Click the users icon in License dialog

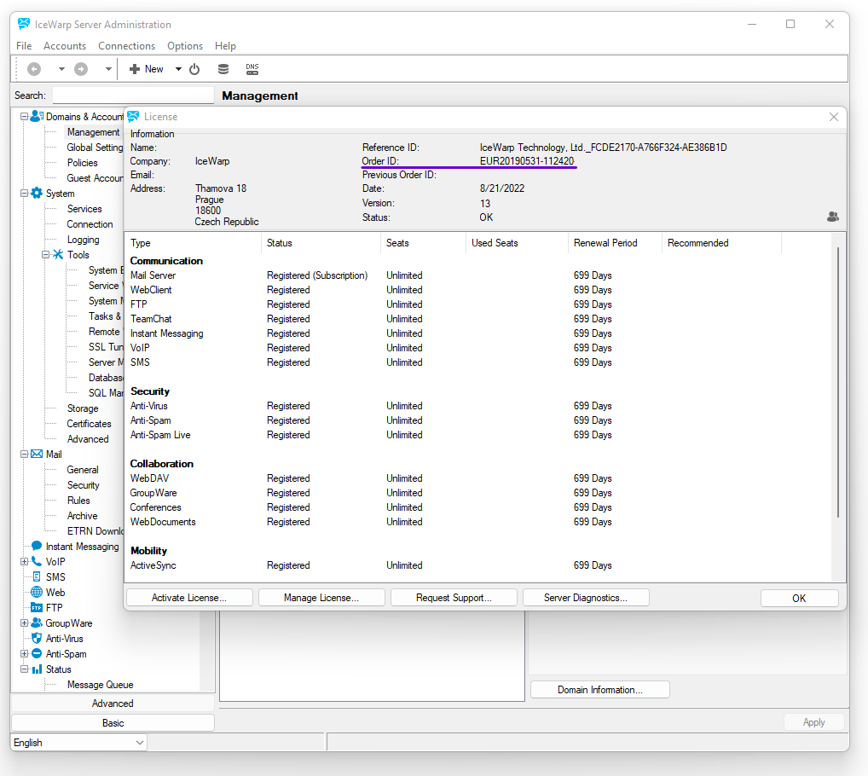coord(832,217)
